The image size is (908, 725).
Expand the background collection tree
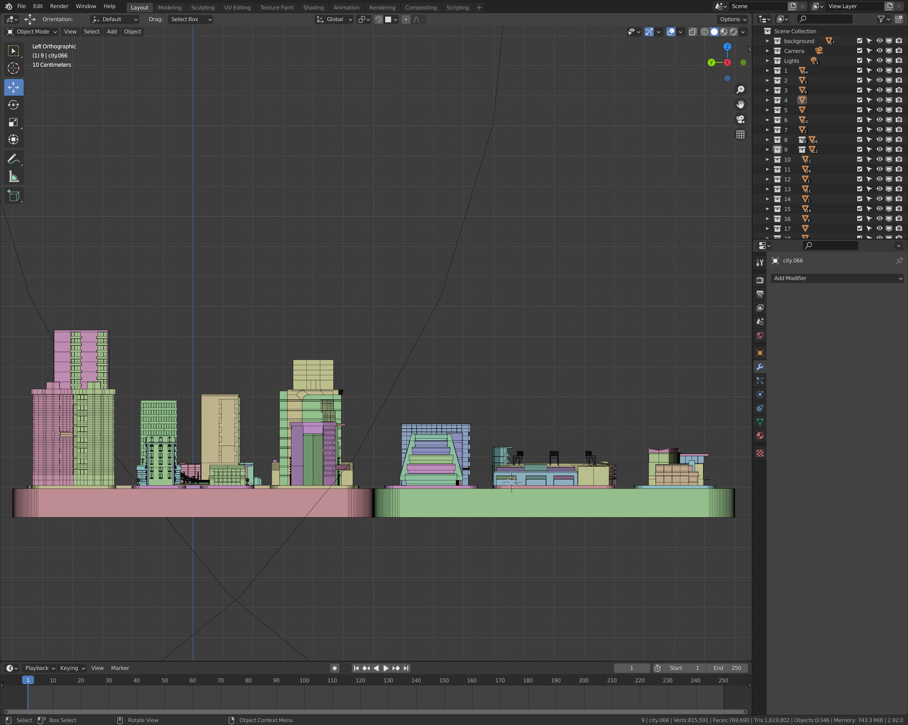pos(767,41)
